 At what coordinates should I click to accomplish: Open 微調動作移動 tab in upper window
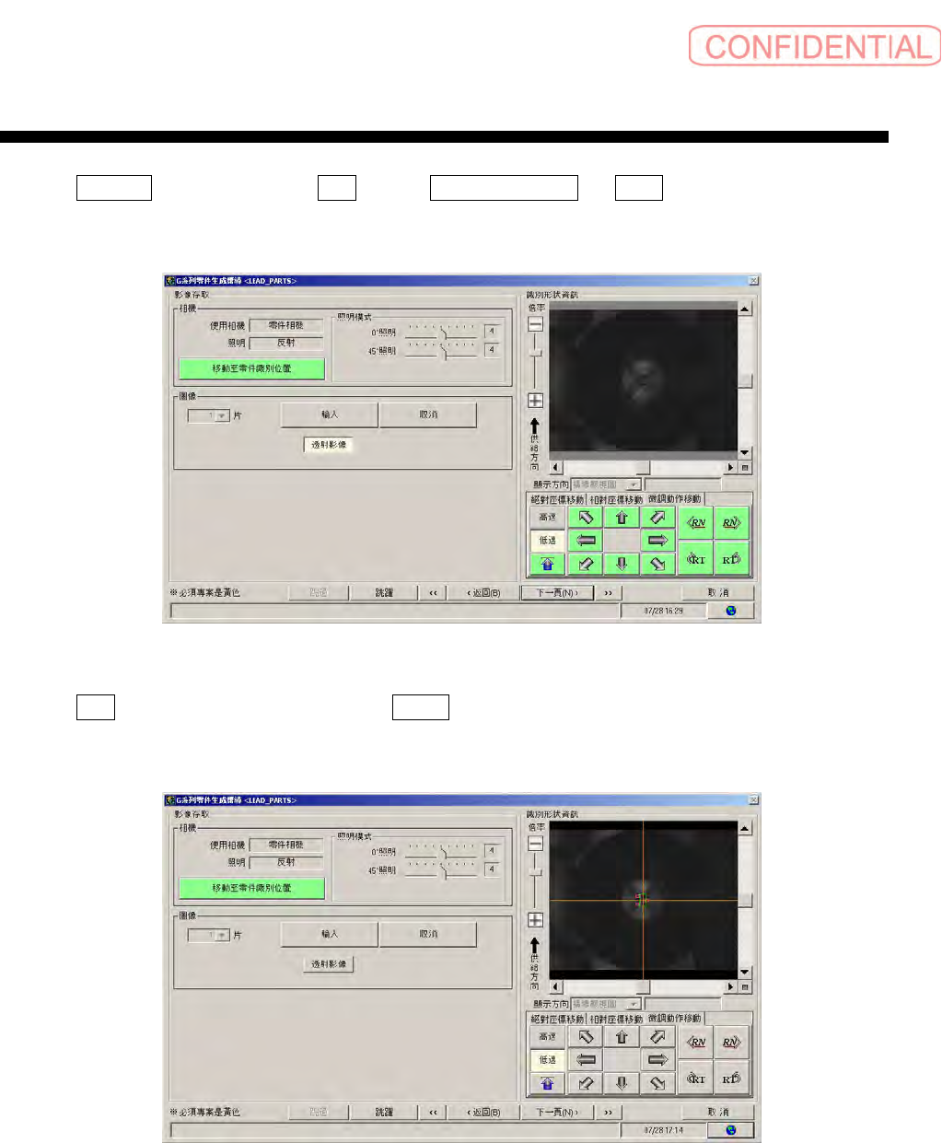[674, 499]
